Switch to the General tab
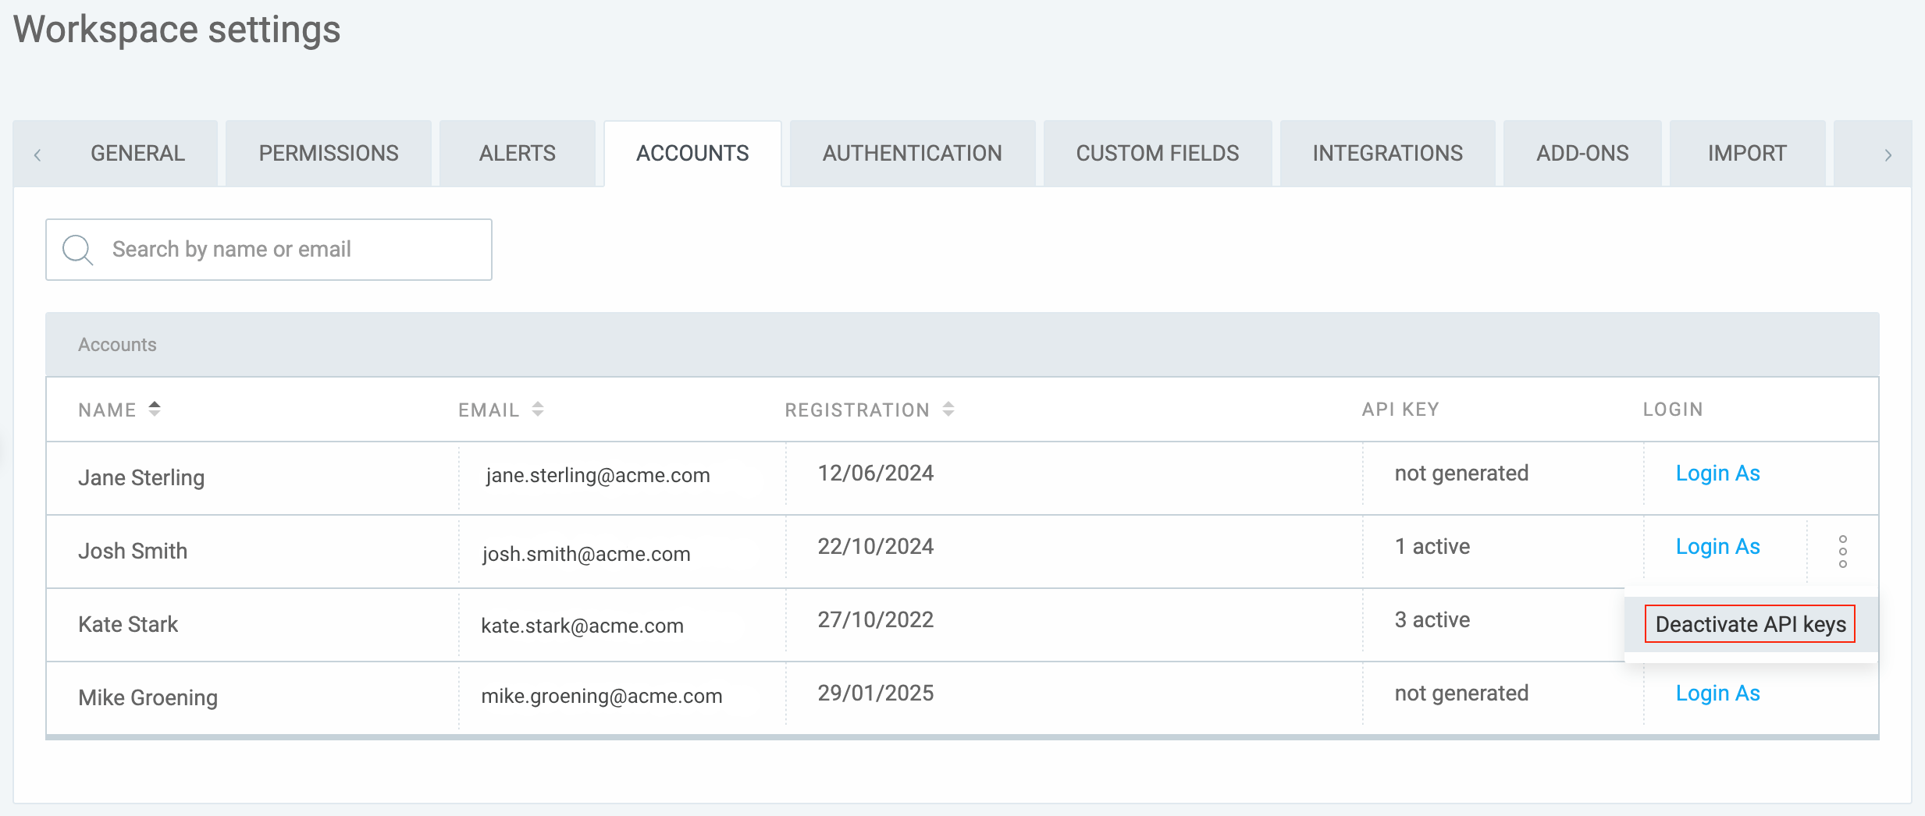This screenshot has width=1925, height=816. (x=138, y=153)
